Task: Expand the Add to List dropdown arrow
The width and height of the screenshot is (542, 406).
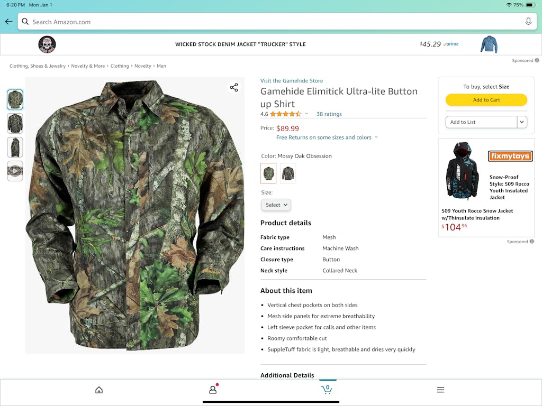Action: 522,122
